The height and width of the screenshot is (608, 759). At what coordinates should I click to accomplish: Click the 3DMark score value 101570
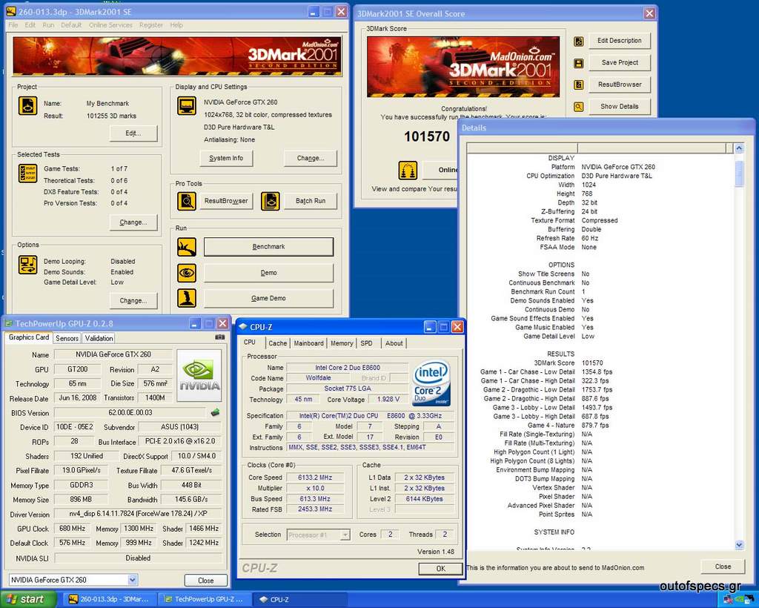[x=427, y=137]
